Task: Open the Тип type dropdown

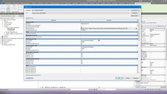Action: tap(129, 13)
